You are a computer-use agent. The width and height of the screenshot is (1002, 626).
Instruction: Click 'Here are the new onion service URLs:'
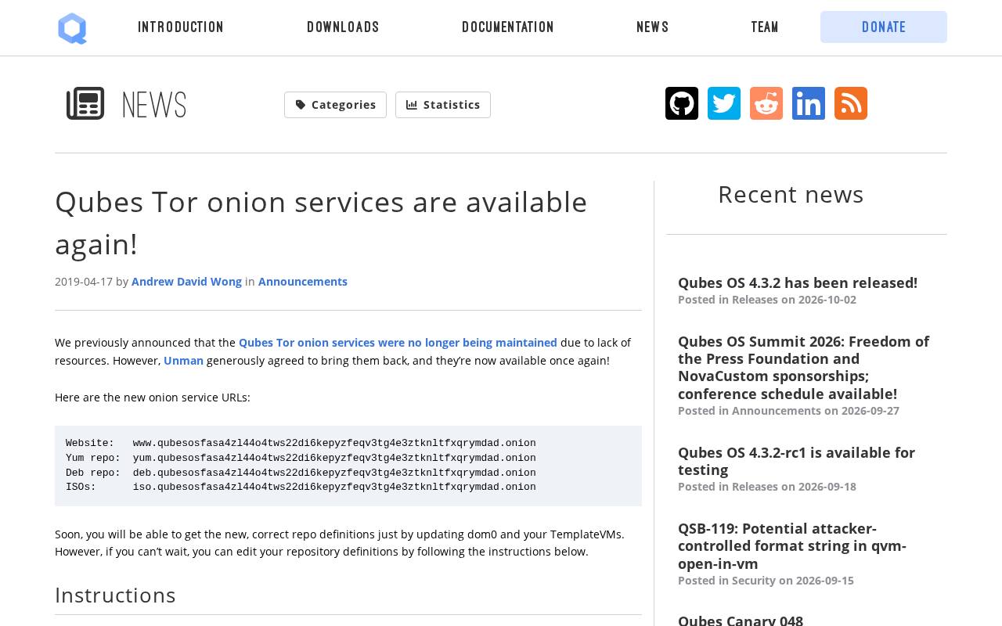tap(153, 398)
